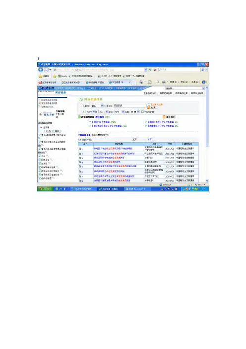Image resolution: width=246 pixels, height=349 pixels.
Task: Click the home icon in command bar
Action: [x=141, y=82]
